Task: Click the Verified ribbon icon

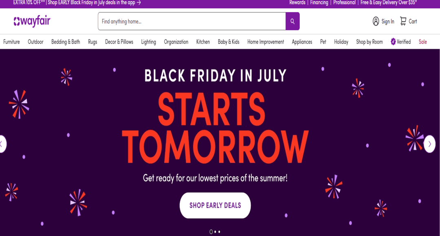Action: [x=393, y=42]
